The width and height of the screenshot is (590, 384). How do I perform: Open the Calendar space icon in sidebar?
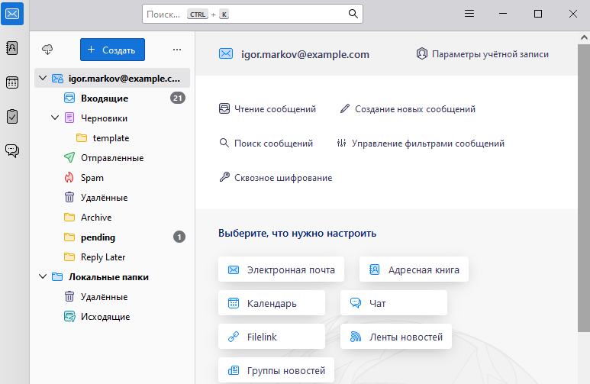click(x=12, y=82)
